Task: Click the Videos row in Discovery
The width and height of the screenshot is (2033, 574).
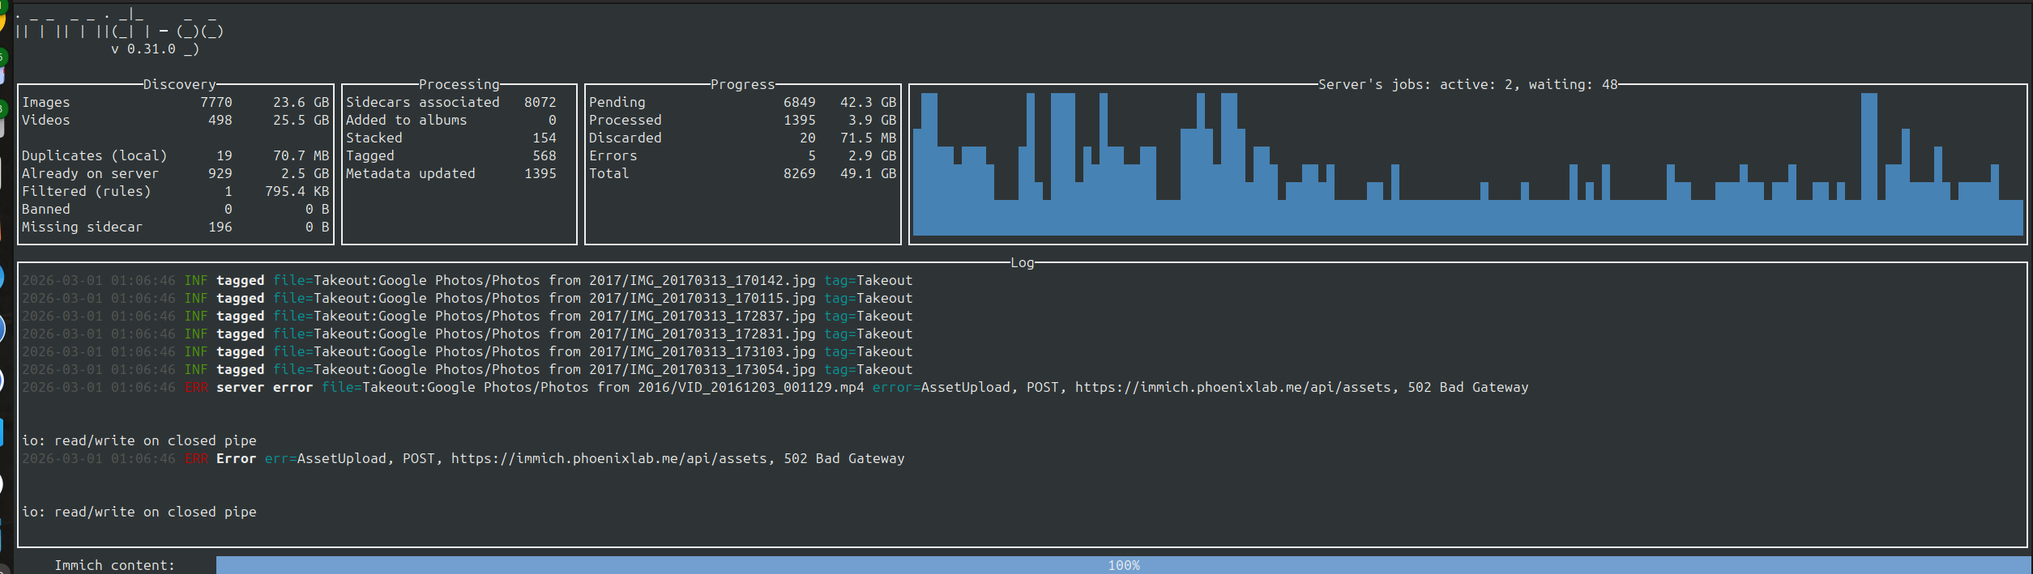Action: pyautogui.click(x=175, y=120)
